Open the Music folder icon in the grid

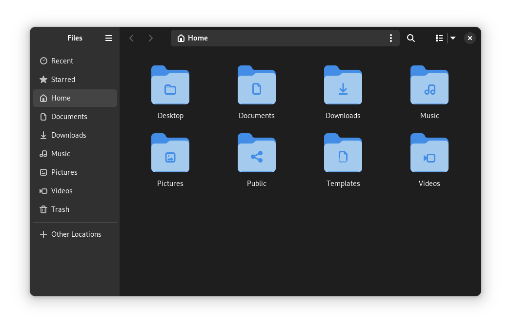(x=429, y=85)
